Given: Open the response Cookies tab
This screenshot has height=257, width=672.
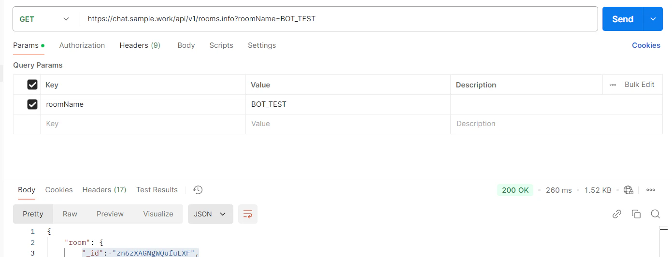Looking at the screenshot, I should (59, 190).
